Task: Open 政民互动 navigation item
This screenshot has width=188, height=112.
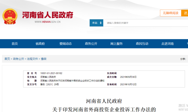Action: click(142, 44)
